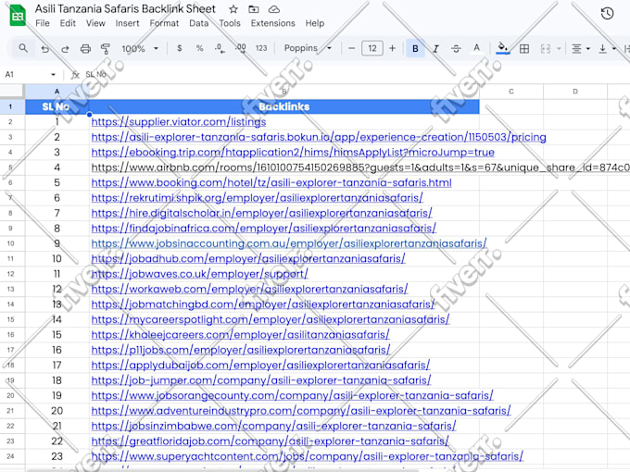Print the spreadsheet
Image resolution: width=630 pixels, height=472 pixels.
click(85, 49)
